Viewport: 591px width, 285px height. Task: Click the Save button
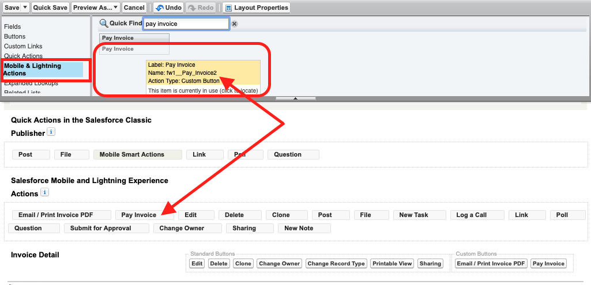(12, 7)
